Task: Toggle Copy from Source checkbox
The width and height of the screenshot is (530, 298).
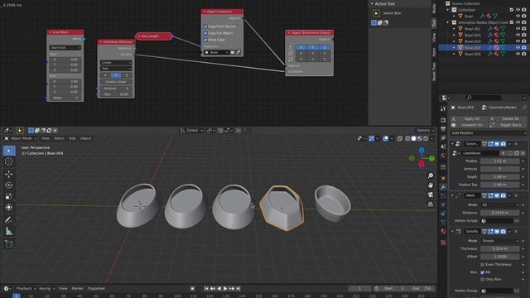Action: pyautogui.click(x=205, y=26)
